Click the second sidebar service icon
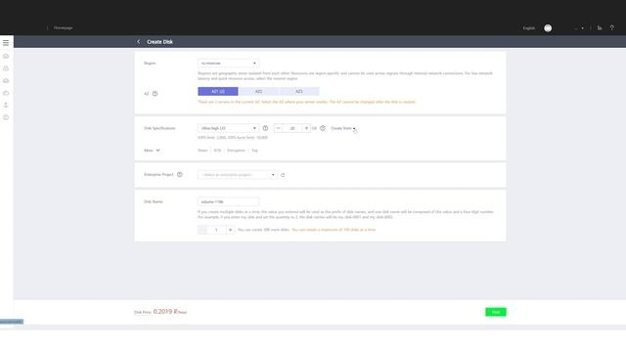This screenshot has width=626, height=352. [6, 68]
